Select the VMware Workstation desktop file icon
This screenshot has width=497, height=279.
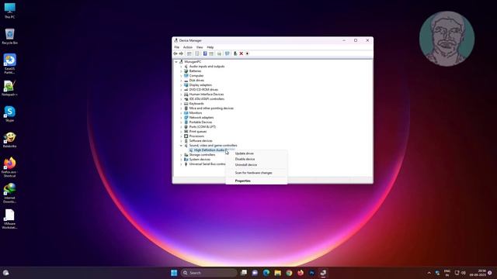[9, 219]
